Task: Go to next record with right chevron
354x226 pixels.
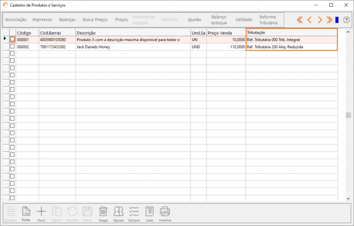Action: 320,20
